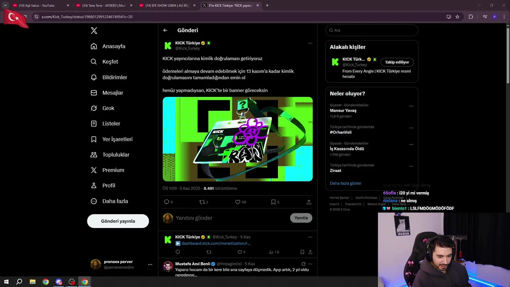Open prenses perver account menu dots

pyautogui.click(x=150, y=264)
